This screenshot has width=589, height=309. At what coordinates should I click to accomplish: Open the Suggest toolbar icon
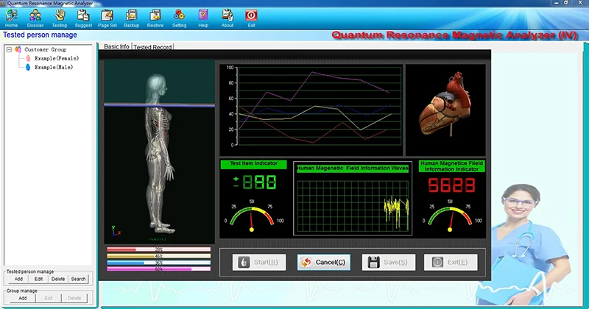83,18
